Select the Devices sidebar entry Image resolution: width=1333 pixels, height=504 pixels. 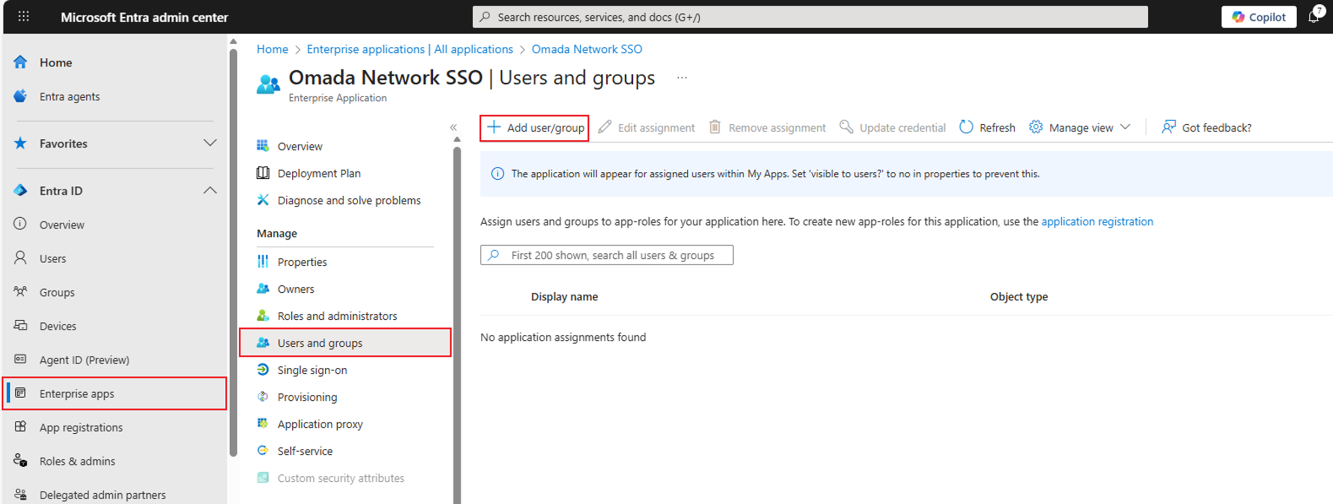tap(57, 325)
